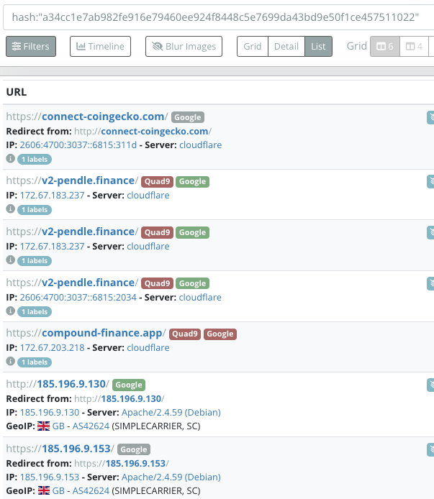Select the Grid view tab

pyautogui.click(x=252, y=47)
